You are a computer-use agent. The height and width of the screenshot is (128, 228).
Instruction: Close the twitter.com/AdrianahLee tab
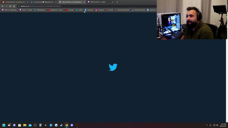coord(84,2)
